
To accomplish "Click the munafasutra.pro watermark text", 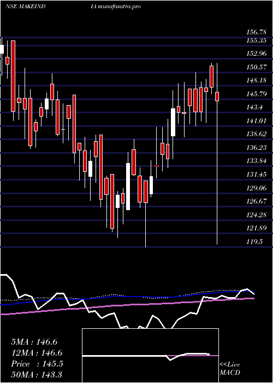I will click(119, 7).
